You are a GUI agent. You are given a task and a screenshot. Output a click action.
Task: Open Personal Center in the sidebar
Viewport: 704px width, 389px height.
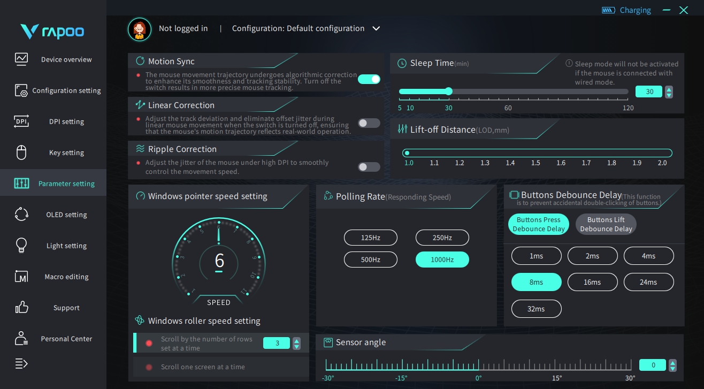53,339
